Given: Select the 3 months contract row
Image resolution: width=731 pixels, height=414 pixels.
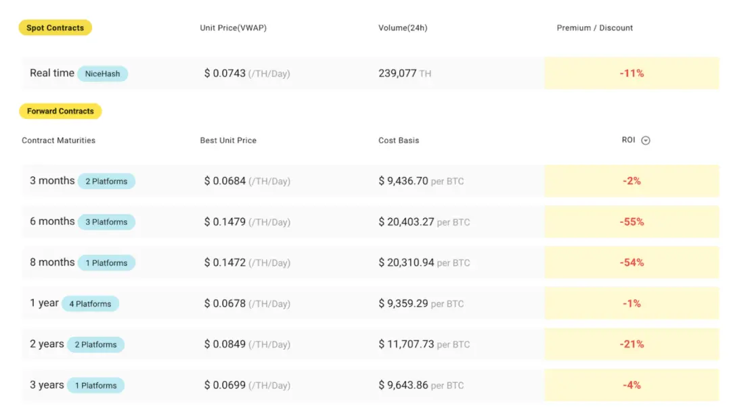Looking at the screenshot, I should pyautogui.click(x=52, y=181).
